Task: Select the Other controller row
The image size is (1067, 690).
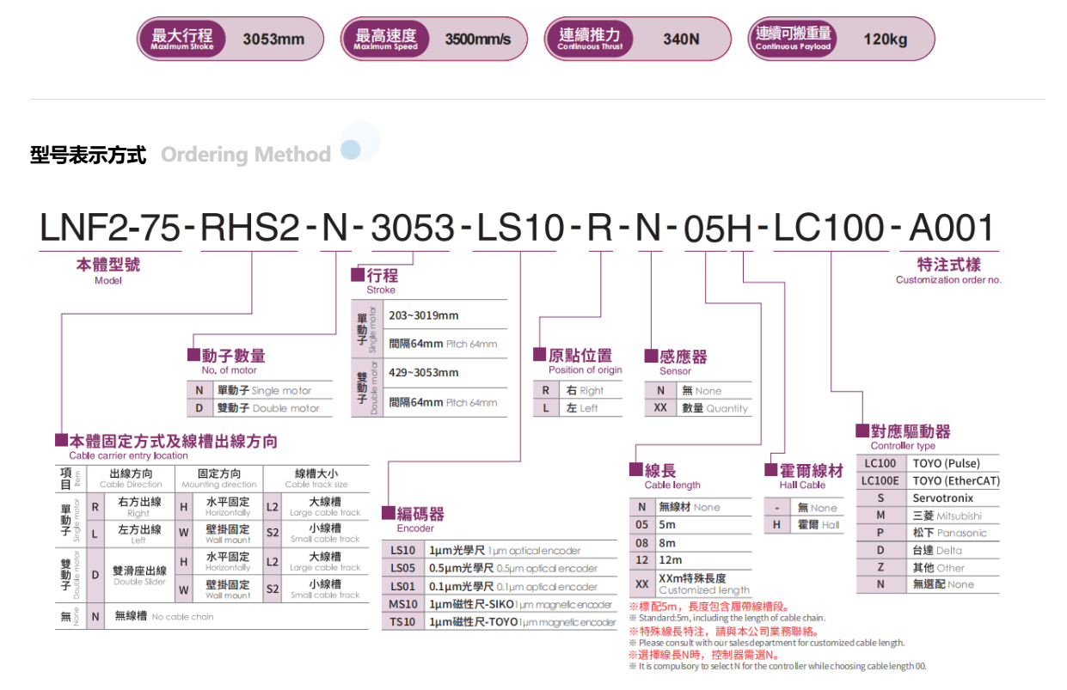Action: tap(929, 567)
